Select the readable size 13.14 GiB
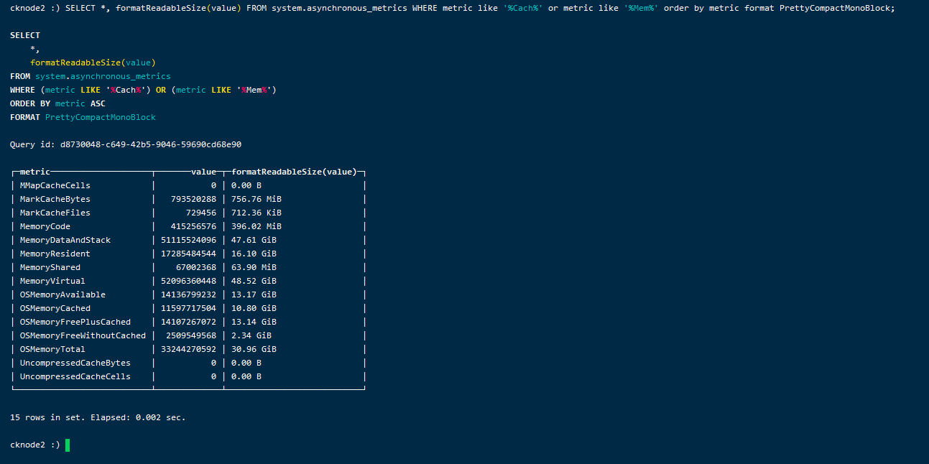 click(254, 322)
